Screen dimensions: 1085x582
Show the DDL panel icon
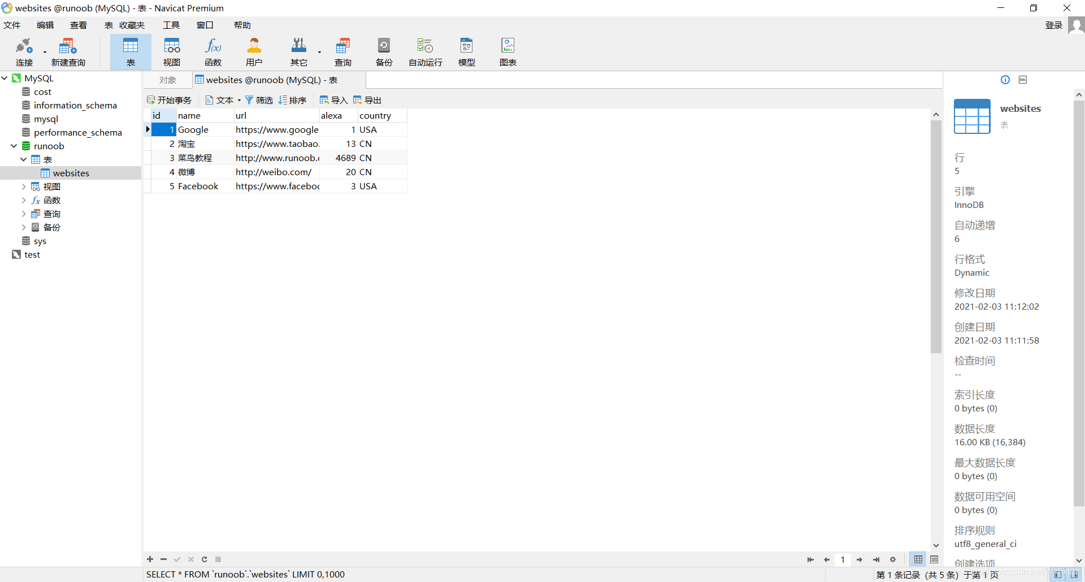(x=1023, y=80)
